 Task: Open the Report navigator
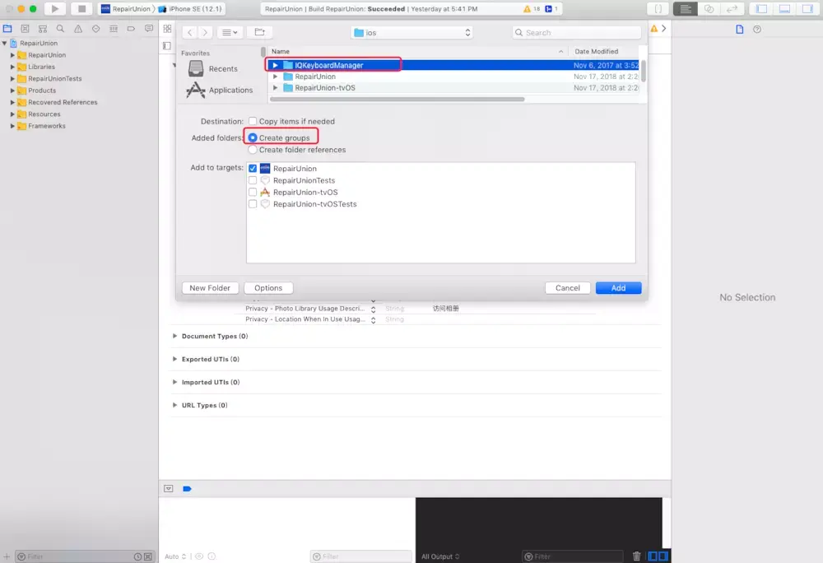click(149, 29)
